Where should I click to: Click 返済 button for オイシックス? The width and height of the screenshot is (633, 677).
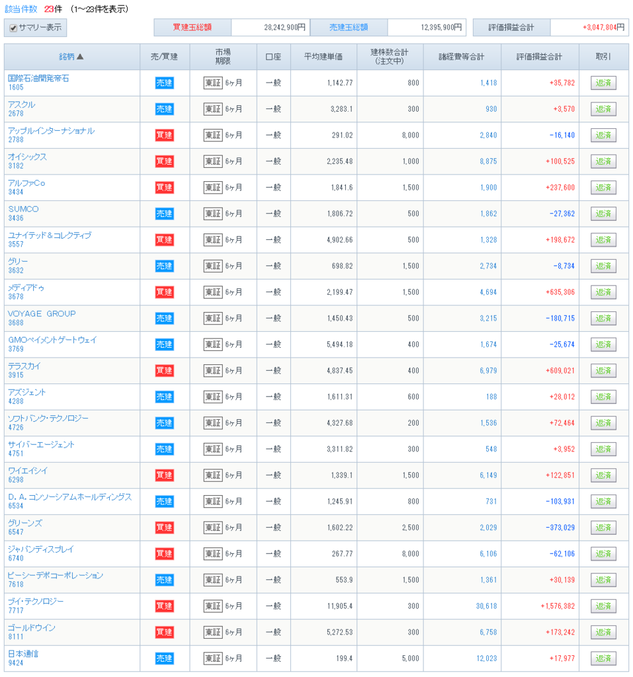tap(603, 161)
